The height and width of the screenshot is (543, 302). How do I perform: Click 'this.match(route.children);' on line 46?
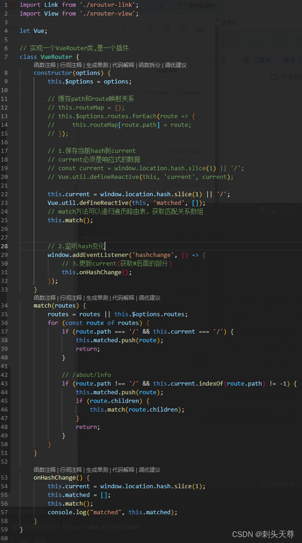tap(137, 409)
